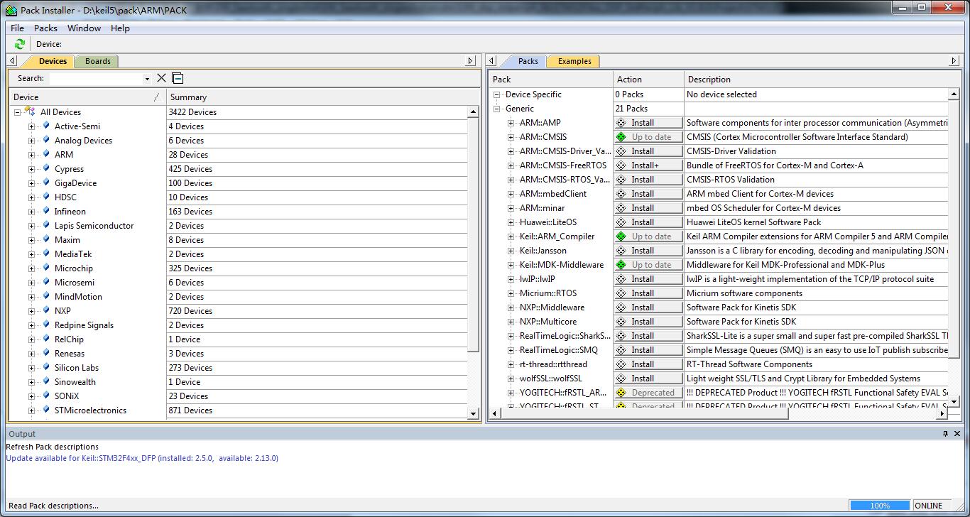The height and width of the screenshot is (517, 970).
Task: Install the ARM::AMP pack
Action: (x=648, y=123)
